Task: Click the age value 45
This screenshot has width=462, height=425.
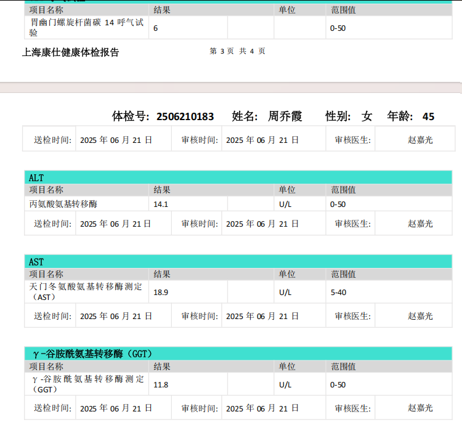Action: tap(428, 116)
